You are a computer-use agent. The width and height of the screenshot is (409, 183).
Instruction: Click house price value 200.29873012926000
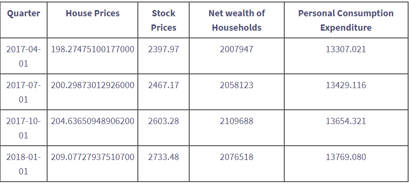point(93,85)
